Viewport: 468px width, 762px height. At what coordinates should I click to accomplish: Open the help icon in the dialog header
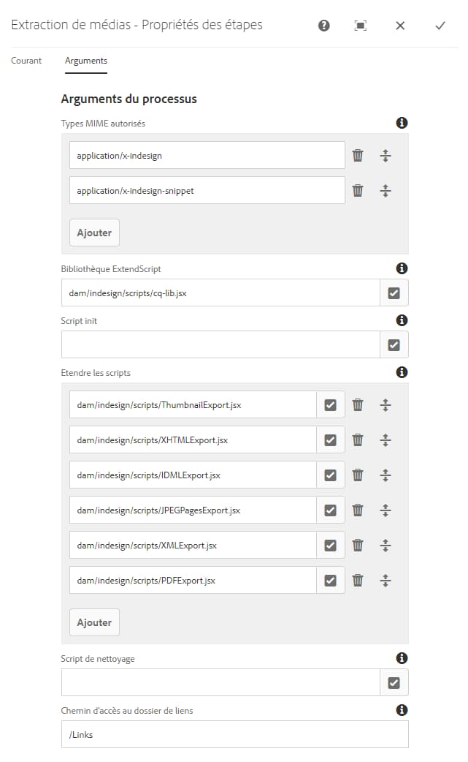pyautogui.click(x=322, y=24)
